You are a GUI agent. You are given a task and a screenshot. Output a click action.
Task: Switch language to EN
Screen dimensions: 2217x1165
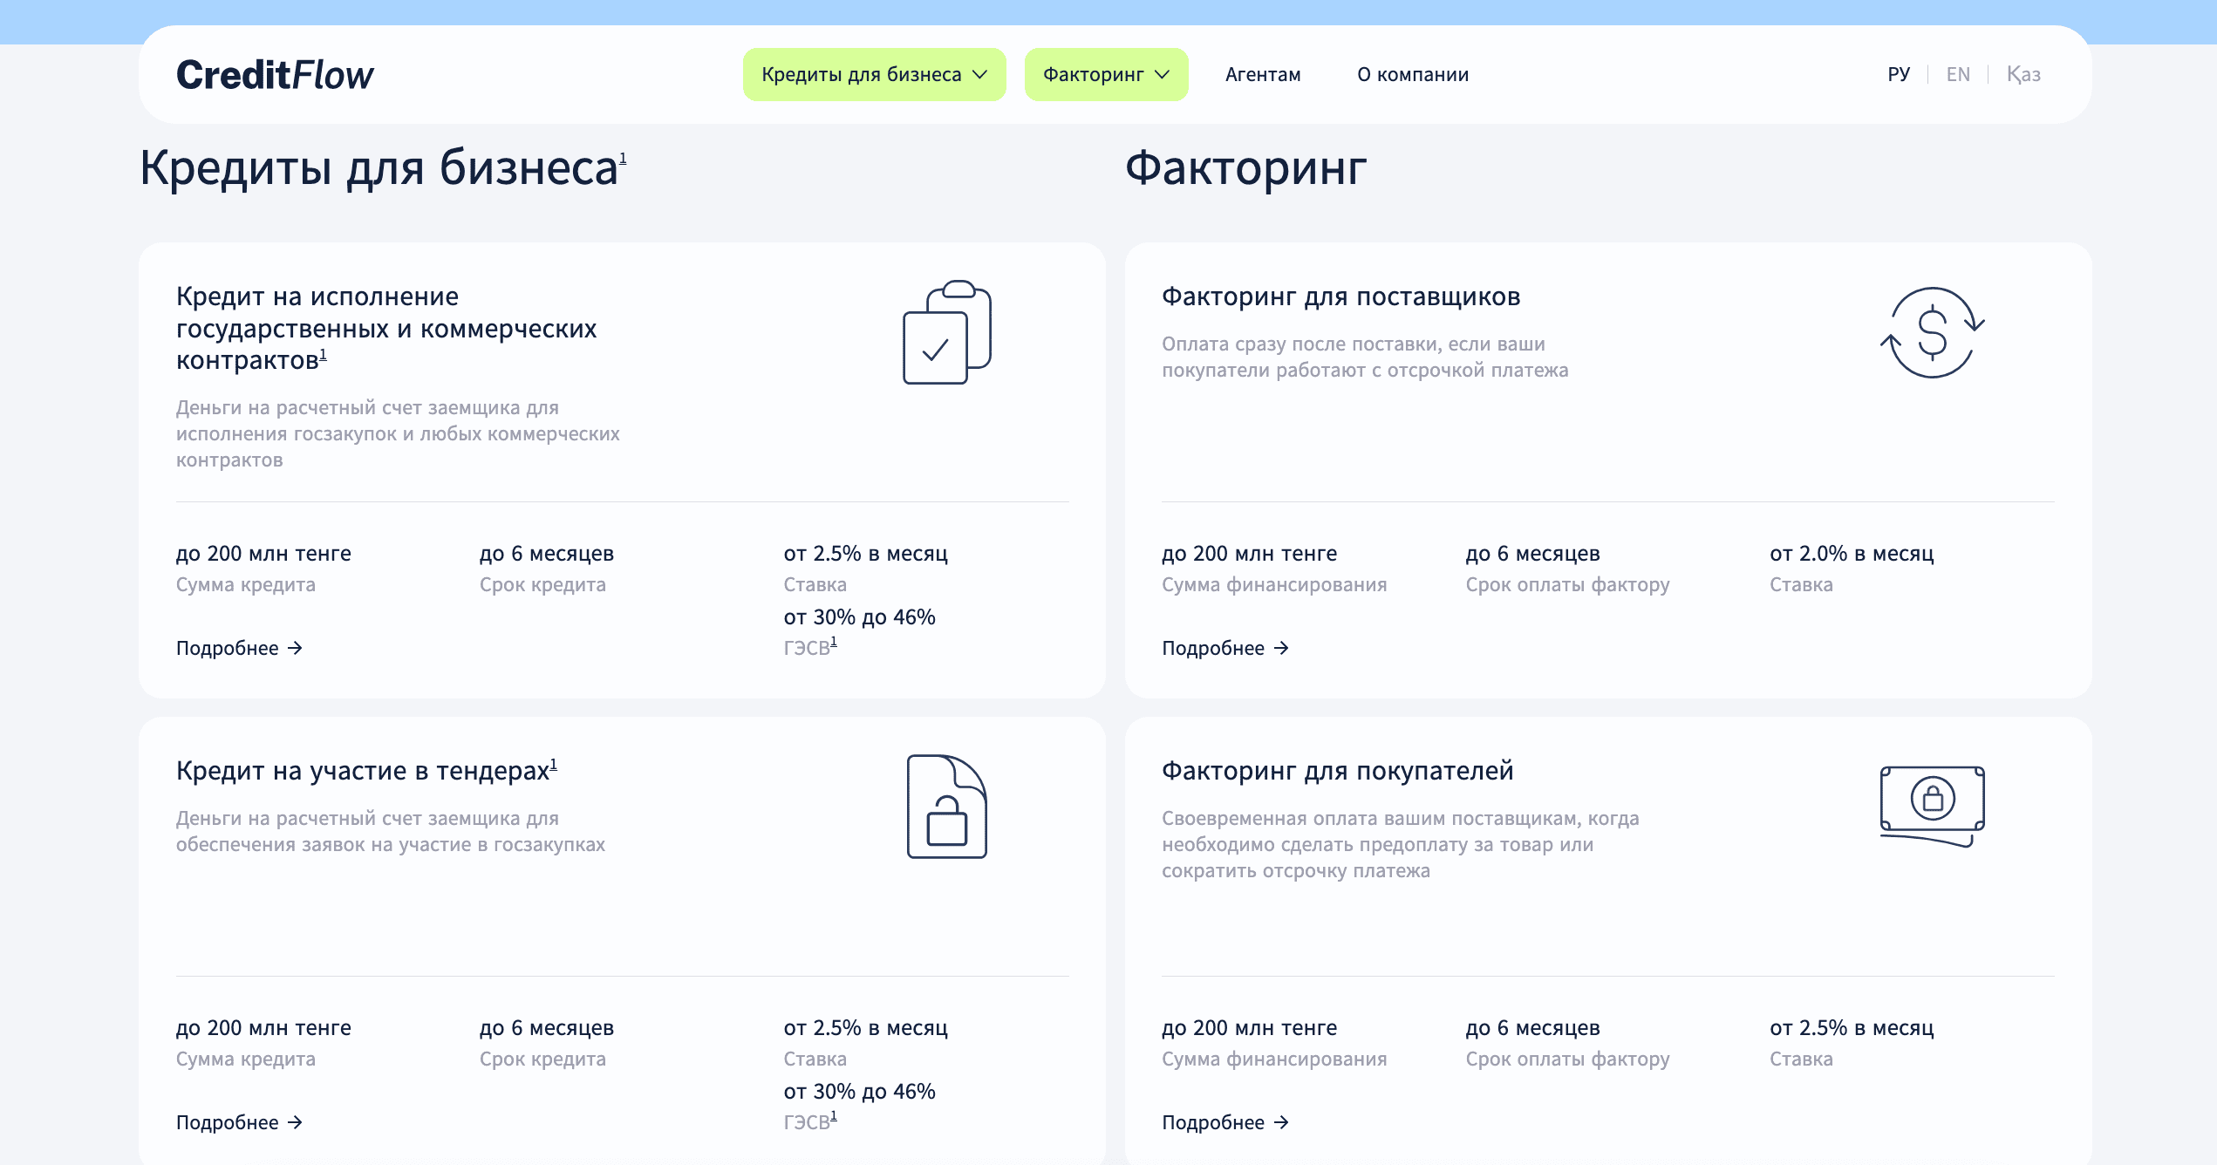(x=1958, y=75)
